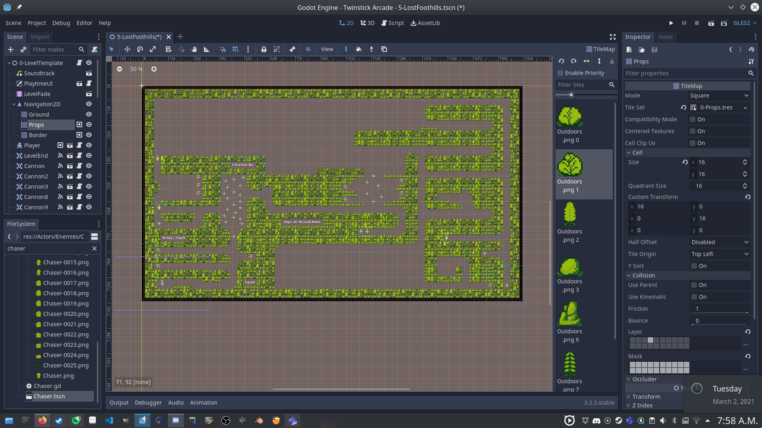Viewport: 762px width, 428px height.
Task: Toggle visibility of Border layer
Action: point(89,135)
